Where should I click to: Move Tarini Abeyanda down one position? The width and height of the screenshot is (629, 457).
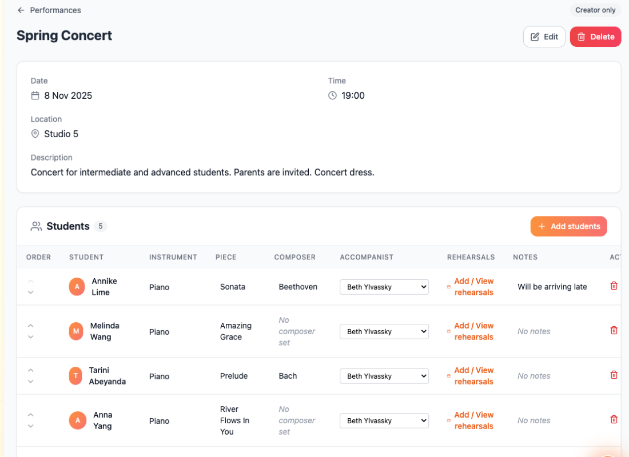pyautogui.click(x=31, y=382)
